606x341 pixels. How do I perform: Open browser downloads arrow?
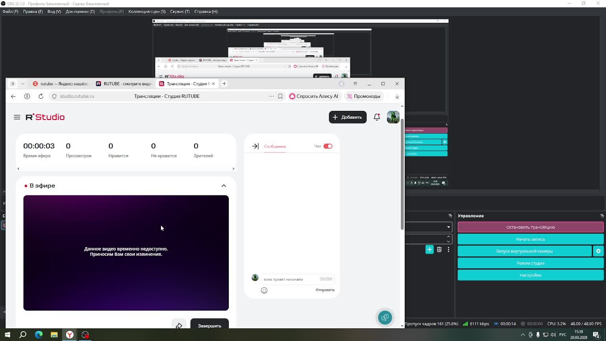point(397,96)
